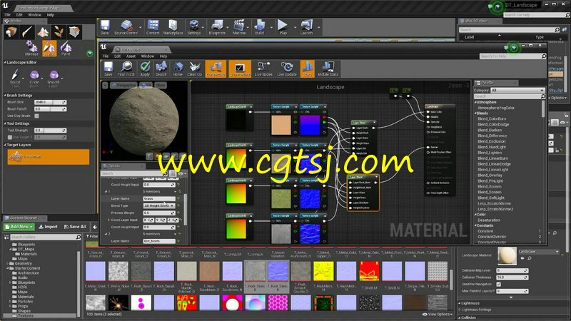Save the level from main toolbar
Image resolution: width=571 pixels, height=321 pixels.
tap(105, 27)
